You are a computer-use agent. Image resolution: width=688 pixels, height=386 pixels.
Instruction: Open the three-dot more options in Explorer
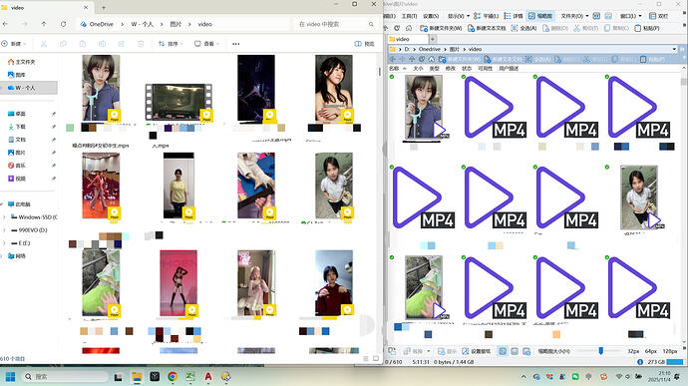[x=236, y=44]
